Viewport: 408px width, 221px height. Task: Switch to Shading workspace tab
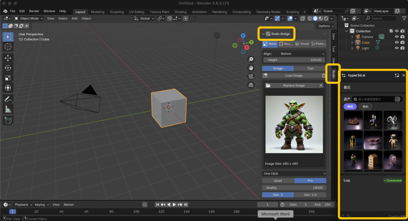click(x=181, y=12)
